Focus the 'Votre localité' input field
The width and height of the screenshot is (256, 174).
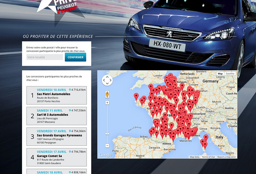pyautogui.click(x=45, y=57)
